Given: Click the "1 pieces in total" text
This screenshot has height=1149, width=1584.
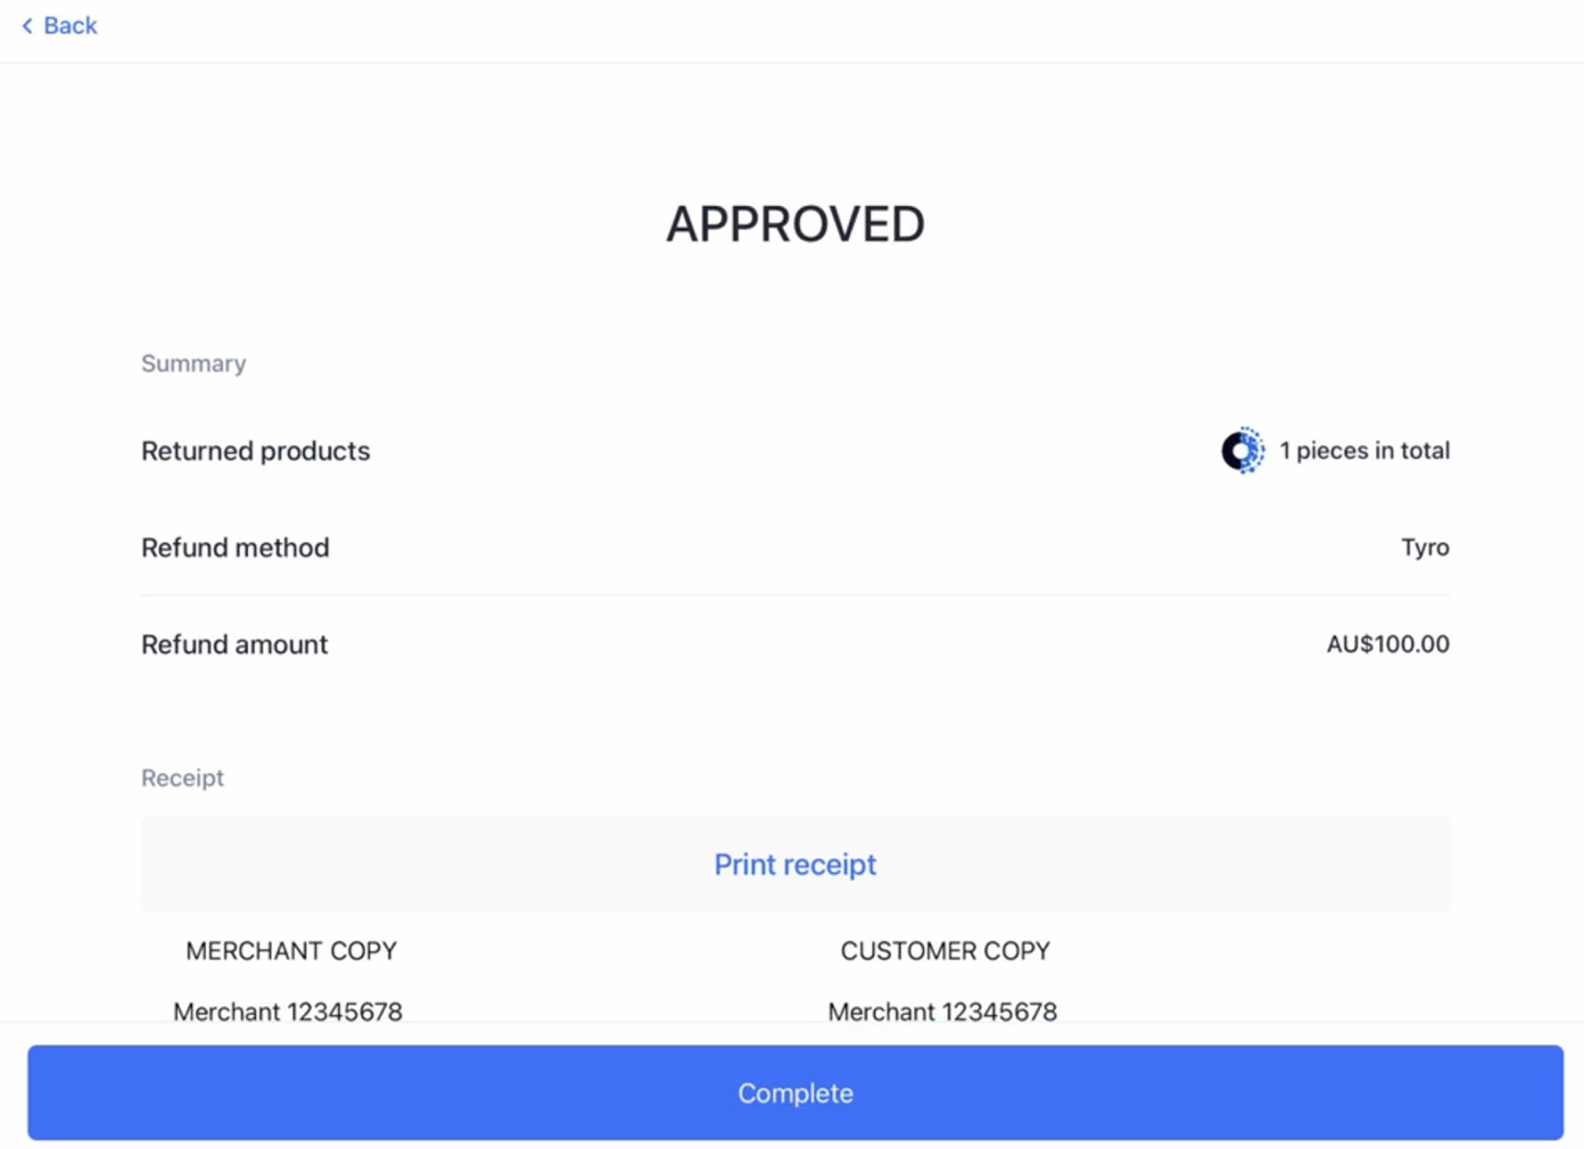Looking at the screenshot, I should tap(1364, 451).
